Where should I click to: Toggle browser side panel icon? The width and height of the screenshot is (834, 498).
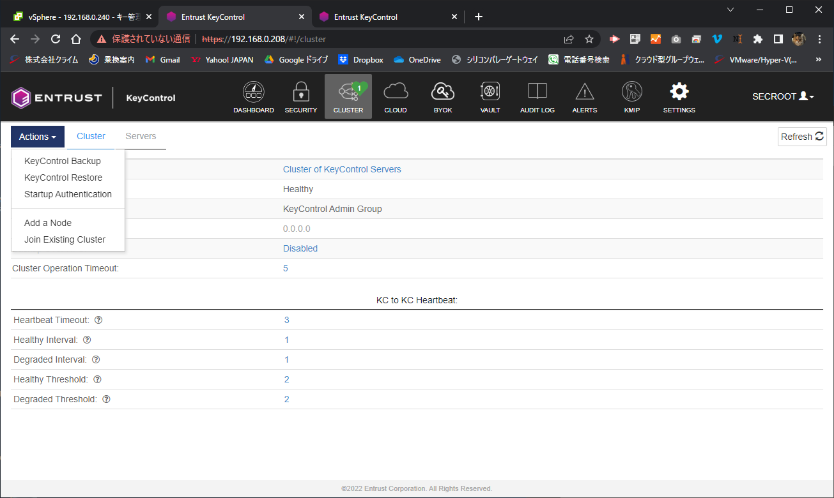[x=778, y=39]
